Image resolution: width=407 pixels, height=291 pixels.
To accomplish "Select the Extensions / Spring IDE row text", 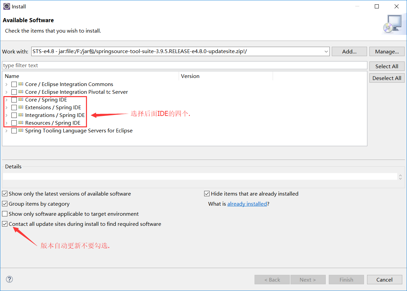I will 53,108.
